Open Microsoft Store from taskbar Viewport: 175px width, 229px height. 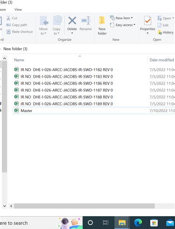(154, 223)
